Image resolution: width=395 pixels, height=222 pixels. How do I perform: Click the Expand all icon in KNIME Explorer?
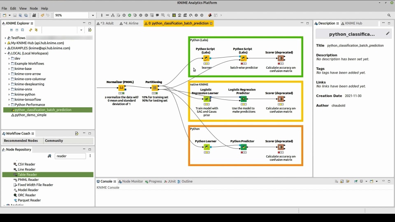(x=12, y=30)
